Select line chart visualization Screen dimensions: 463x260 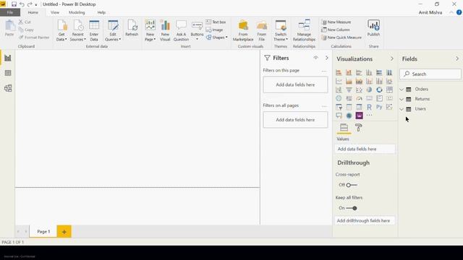(339, 81)
